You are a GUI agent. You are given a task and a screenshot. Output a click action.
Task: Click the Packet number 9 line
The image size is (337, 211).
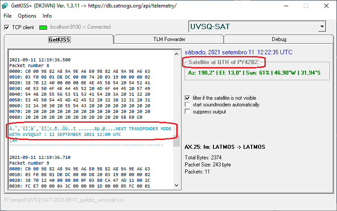pos(29,163)
